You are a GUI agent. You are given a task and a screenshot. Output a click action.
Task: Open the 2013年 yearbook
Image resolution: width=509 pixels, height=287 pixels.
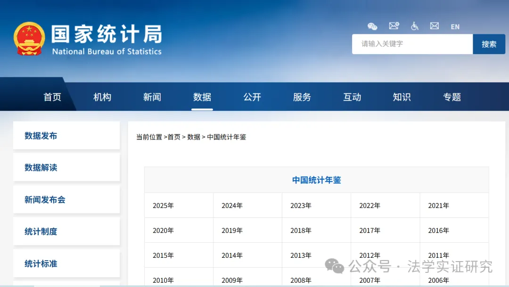[x=301, y=255]
